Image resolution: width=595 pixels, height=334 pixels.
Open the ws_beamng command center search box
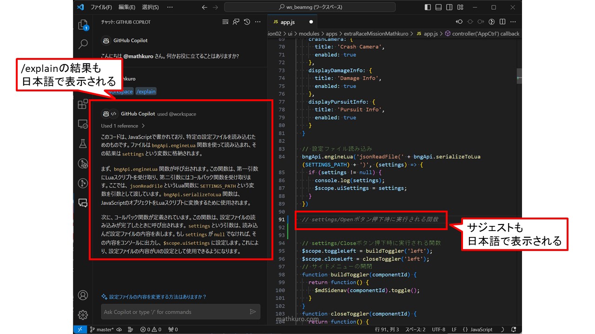click(x=310, y=7)
